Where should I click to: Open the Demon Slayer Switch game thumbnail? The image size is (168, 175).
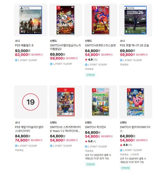pos(66,20)
